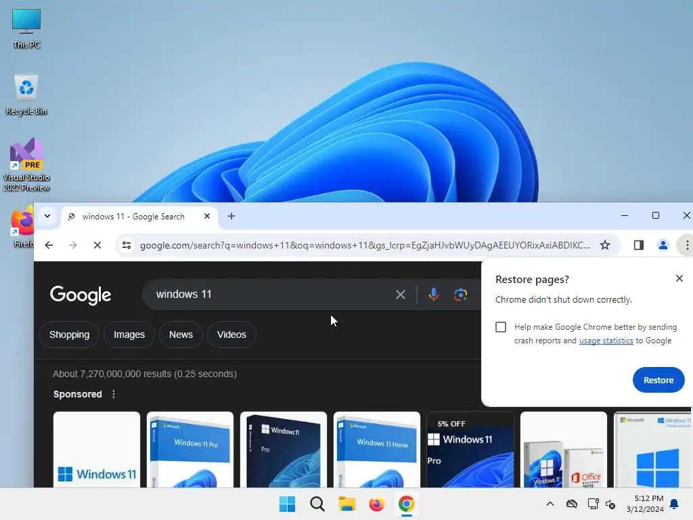Open the Windows 11 Home box ad
This screenshot has width=693, height=520.
point(377,450)
